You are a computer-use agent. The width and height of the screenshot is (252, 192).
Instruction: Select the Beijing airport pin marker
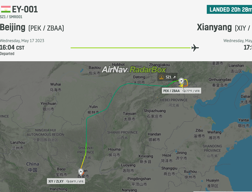(181, 81)
